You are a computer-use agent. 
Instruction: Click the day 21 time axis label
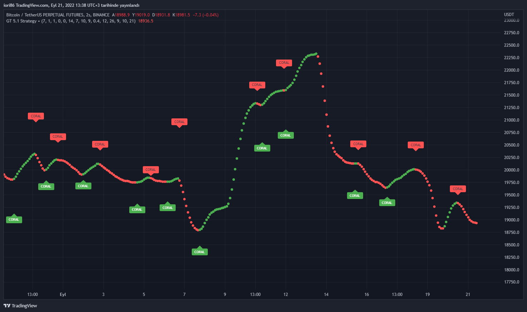(468, 295)
